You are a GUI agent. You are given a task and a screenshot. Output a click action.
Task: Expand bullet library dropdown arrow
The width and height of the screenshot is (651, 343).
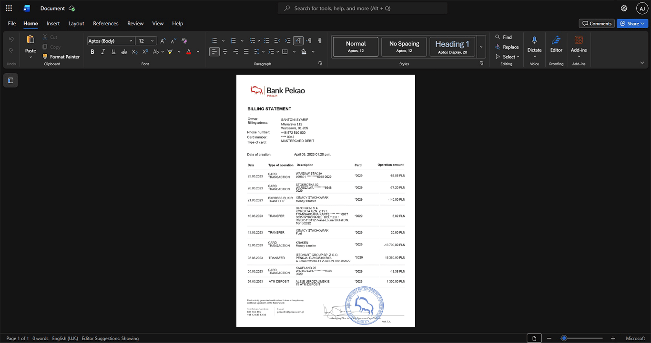coord(223,41)
